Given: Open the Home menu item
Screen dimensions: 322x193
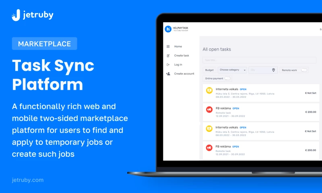Looking at the screenshot, I should point(178,47).
